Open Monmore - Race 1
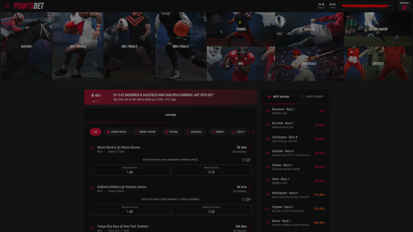The width and height of the screenshot is (413, 232). tap(295, 111)
